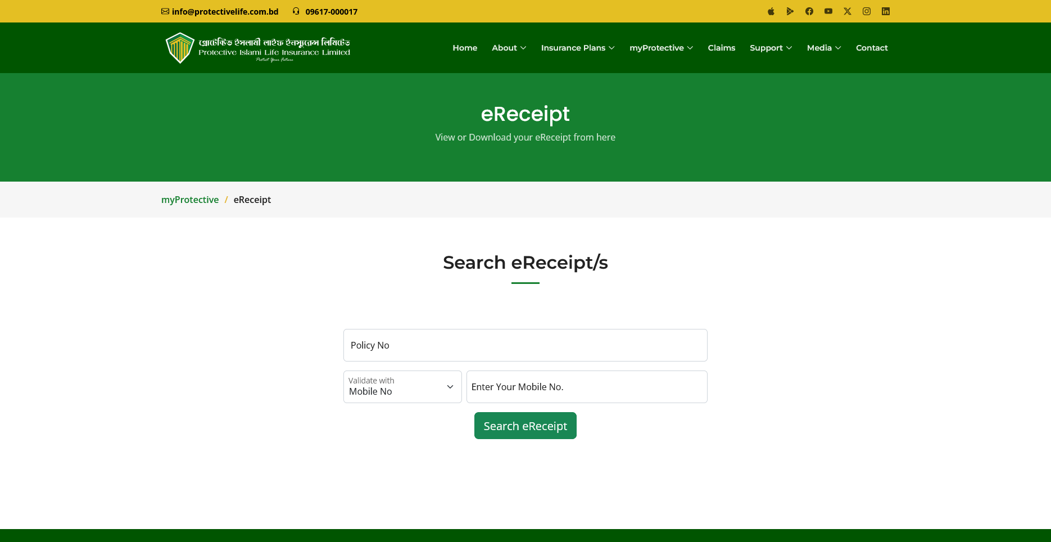The image size is (1051, 542).
Task: Click the envelope icon beside the email address
Action: pyautogui.click(x=165, y=11)
